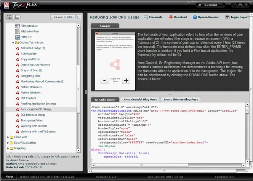The height and width of the screenshot is (181, 253).
Task: Expand the Cloud APIs folder
Action: tap(8, 137)
